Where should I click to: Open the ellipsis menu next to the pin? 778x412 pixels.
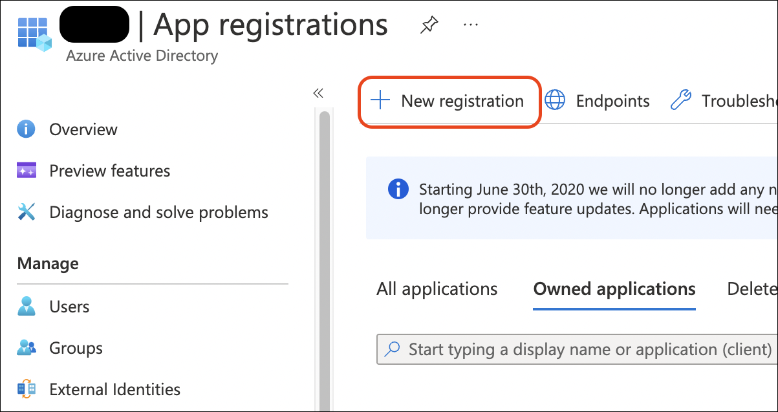pyautogui.click(x=470, y=24)
